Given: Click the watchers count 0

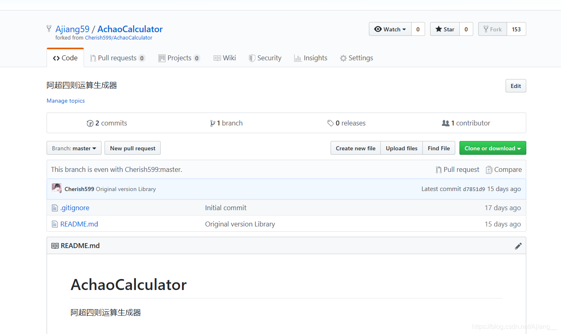Looking at the screenshot, I should [418, 29].
